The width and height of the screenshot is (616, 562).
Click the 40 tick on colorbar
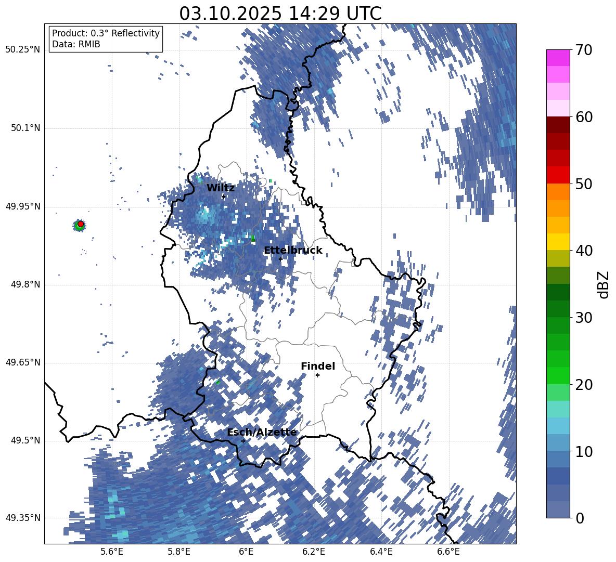584,251
